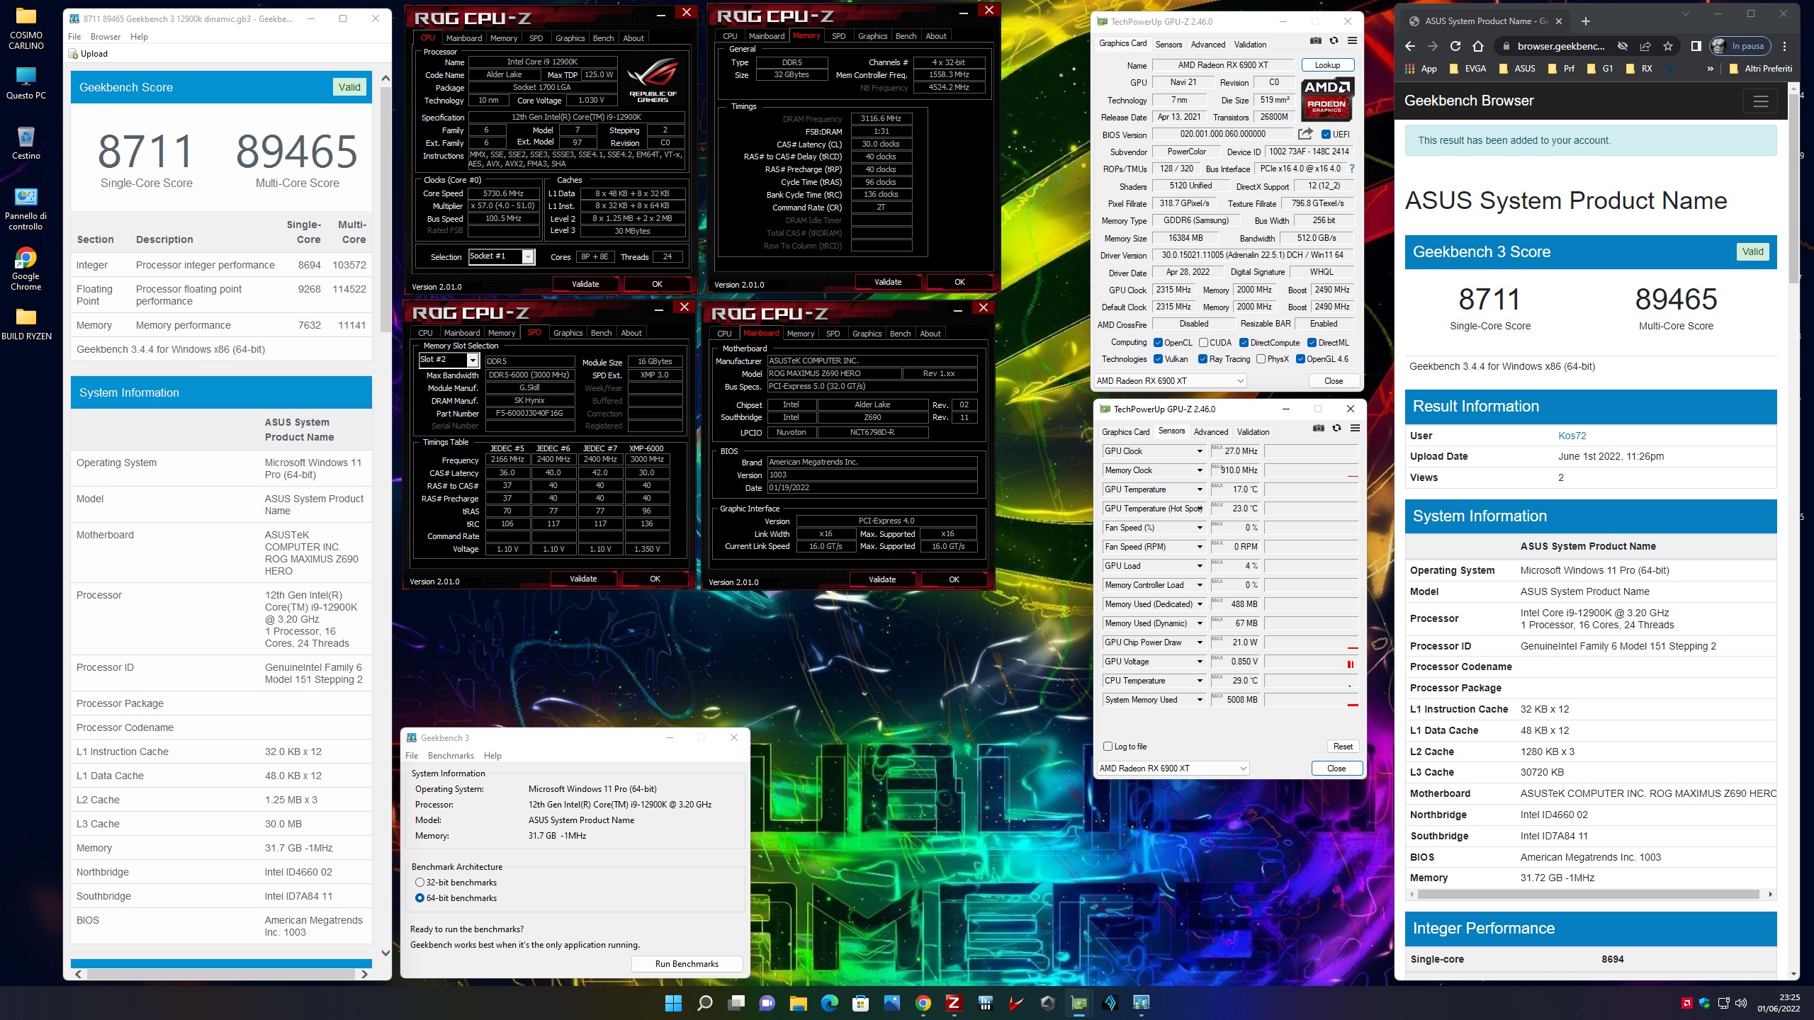Click the Bus Interface question mark icon
This screenshot has height=1020, width=1814.
[1351, 169]
